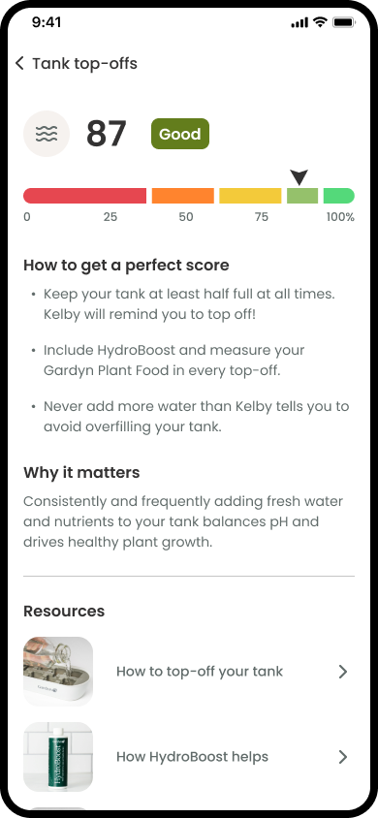Tap the score number 87

[x=107, y=134]
